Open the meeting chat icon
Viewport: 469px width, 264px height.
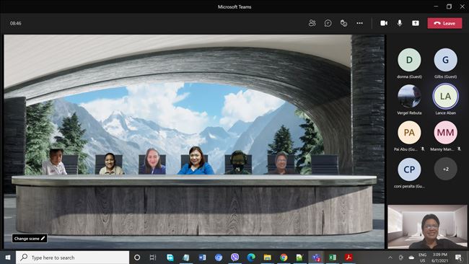pyautogui.click(x=328, y=23)
